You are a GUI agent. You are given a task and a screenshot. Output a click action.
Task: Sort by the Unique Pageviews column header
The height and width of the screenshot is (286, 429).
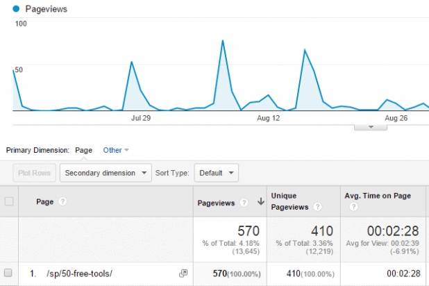pos(289,201)
